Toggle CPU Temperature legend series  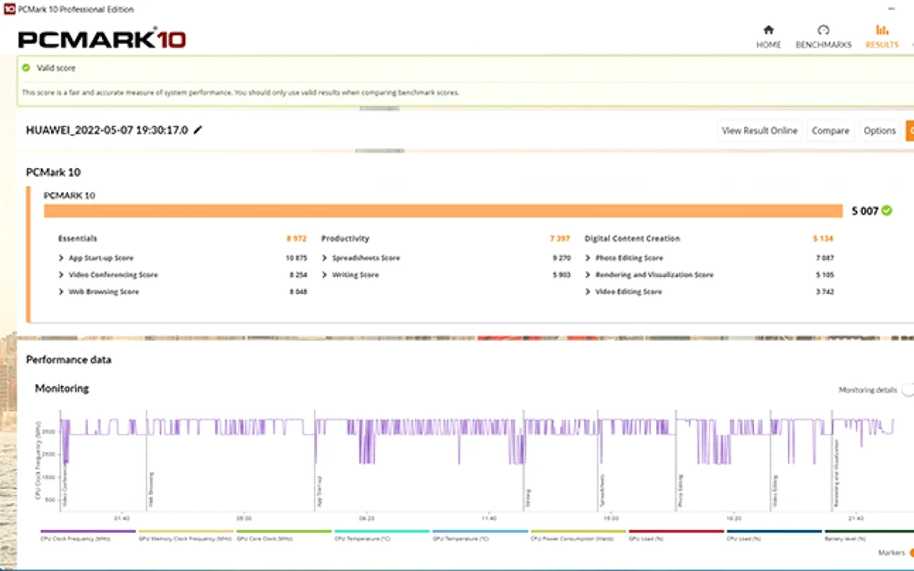coord(382,535)
